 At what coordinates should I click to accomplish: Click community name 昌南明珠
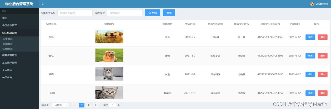(x=215, y=74)
